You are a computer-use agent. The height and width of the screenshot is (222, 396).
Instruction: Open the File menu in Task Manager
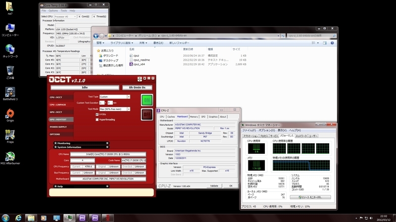tap(249, 130)
